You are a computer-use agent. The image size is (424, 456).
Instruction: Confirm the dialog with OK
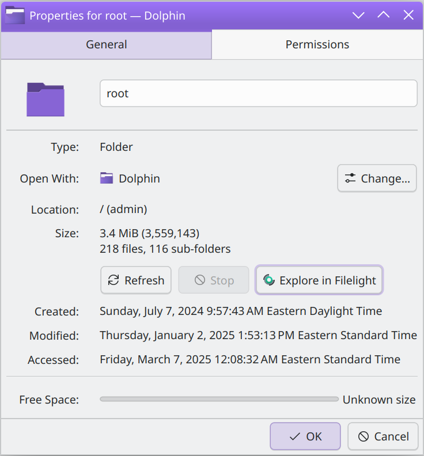pos(305,436)
